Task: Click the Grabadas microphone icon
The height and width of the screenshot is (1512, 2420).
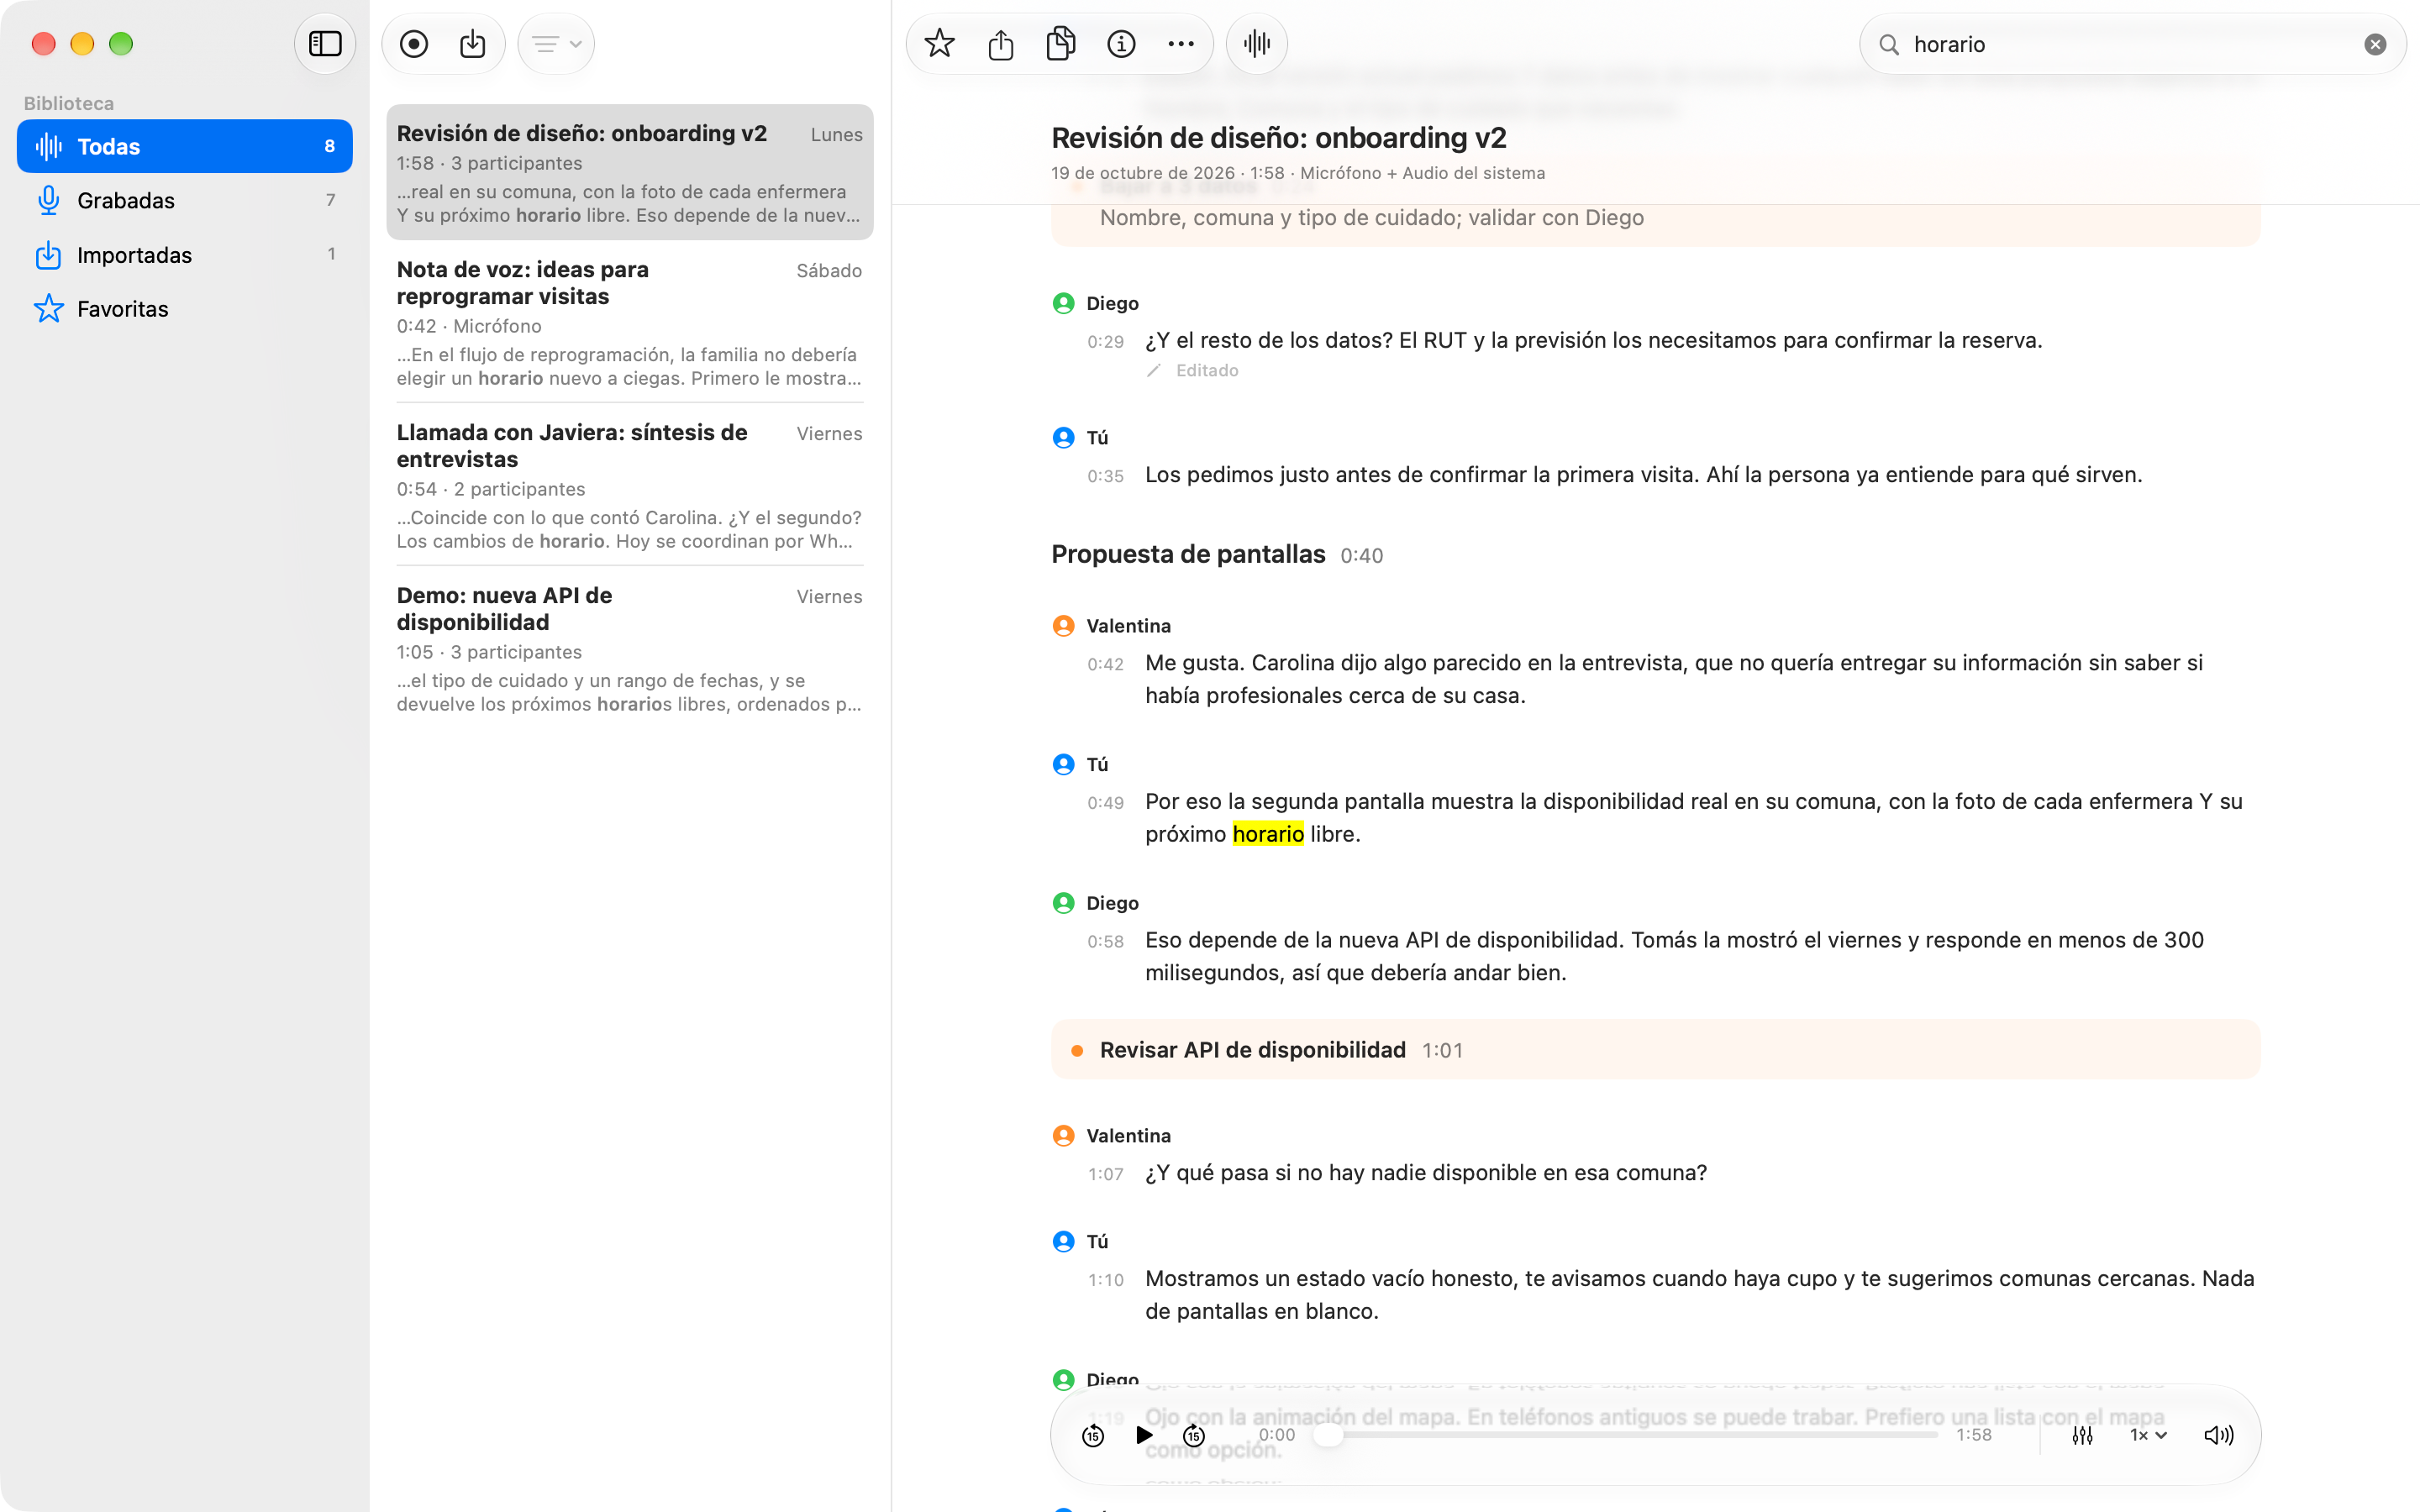Action: 48,201
